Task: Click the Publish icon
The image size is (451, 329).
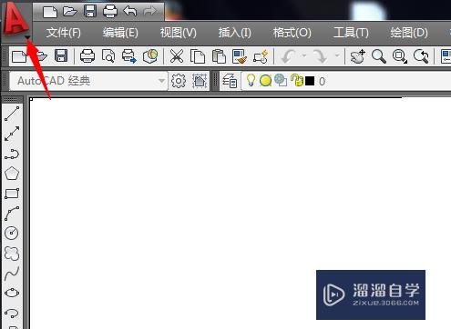Action: tap(129, 56)
